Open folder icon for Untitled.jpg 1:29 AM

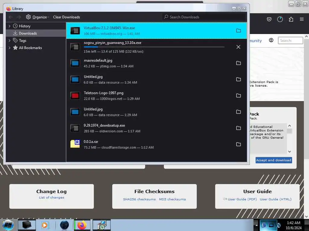pos(238,112)
